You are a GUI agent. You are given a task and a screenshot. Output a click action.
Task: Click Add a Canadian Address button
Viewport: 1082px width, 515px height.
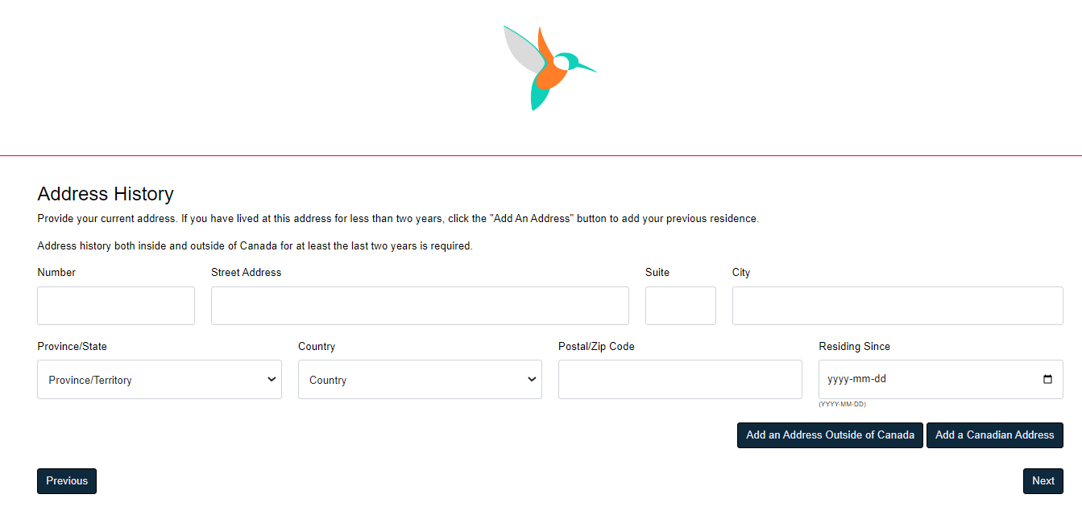pos(995,435)
